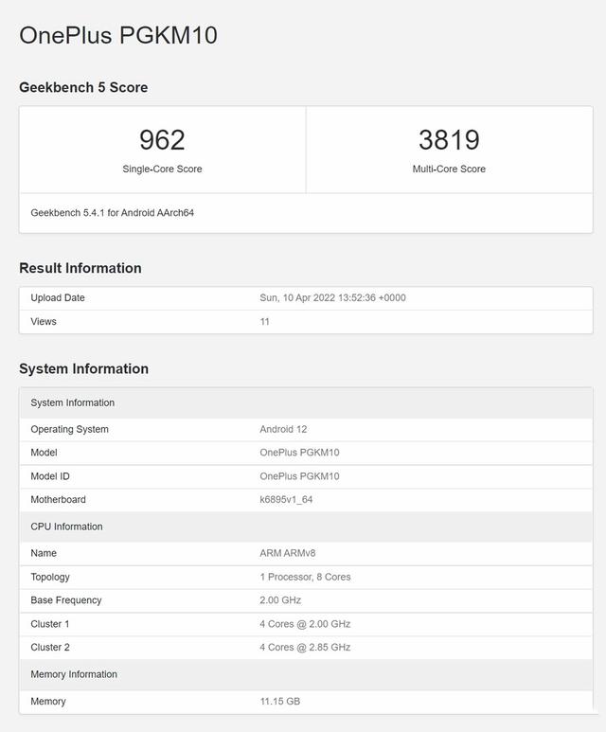Click Geekbench 5.4.1 for Android AArch64 text
The height and width of the screenshot is (732, 606).
coord(112,213)
